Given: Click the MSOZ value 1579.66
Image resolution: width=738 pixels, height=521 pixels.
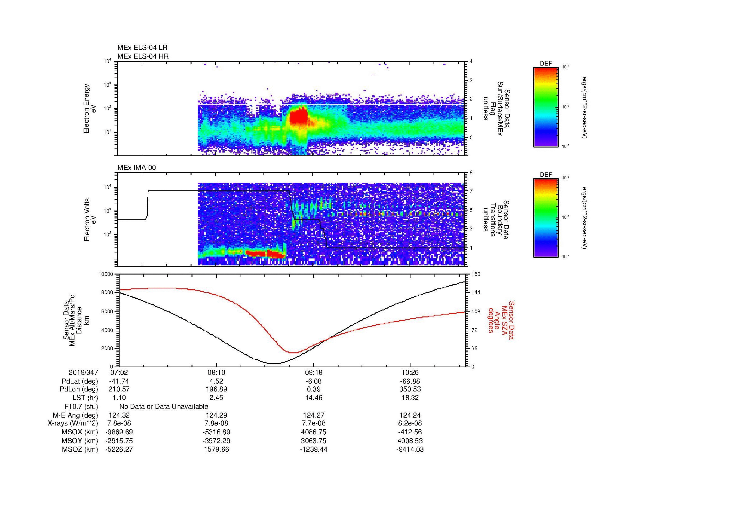Looking at the screenshot, I should tap(216, 450).
